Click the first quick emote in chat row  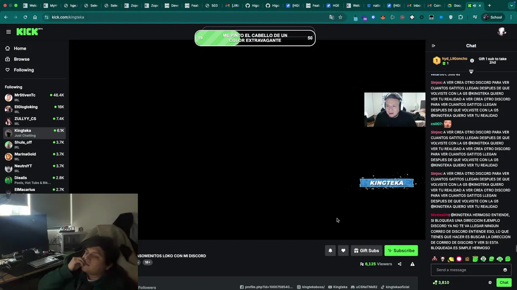pos(435,259)
